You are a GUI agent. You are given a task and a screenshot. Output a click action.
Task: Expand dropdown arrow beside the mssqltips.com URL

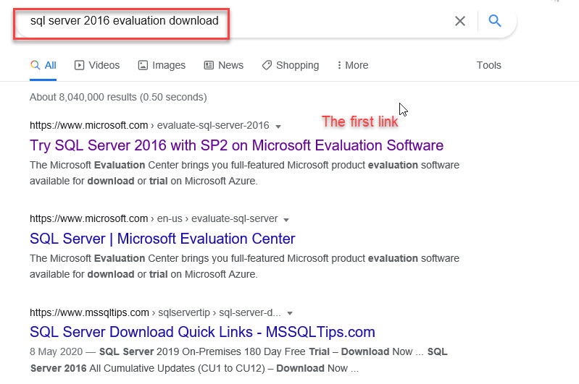click(x=290, y=313)
